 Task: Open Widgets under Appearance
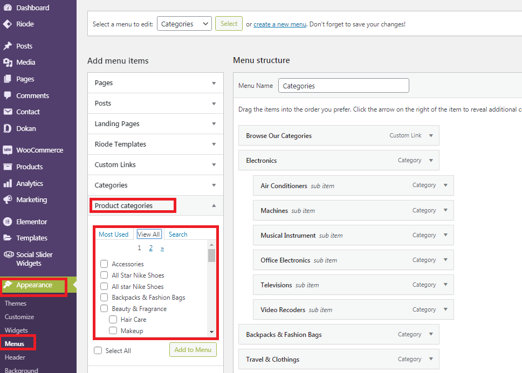pos(16,330)
